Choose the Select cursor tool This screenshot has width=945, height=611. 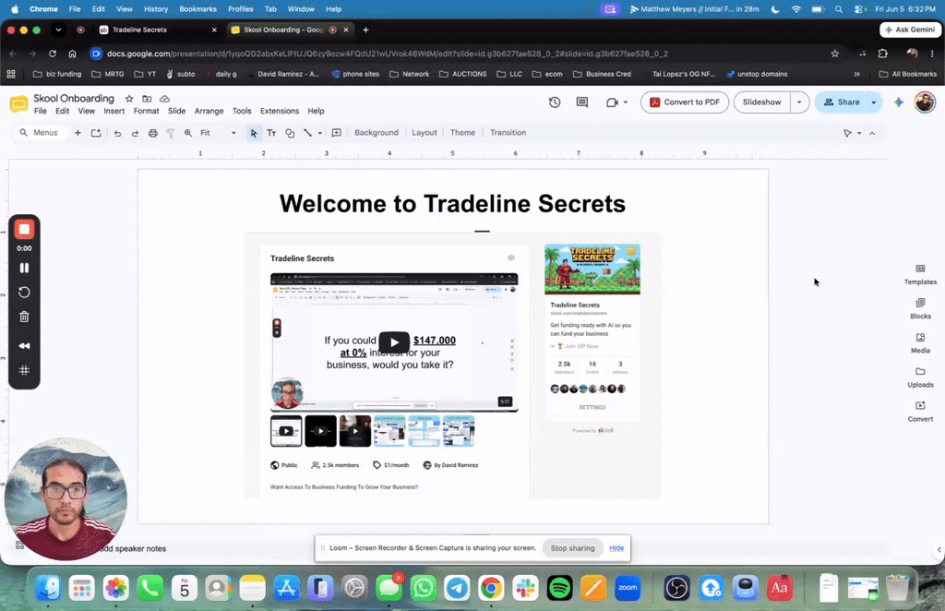click(x=254, y=133)
